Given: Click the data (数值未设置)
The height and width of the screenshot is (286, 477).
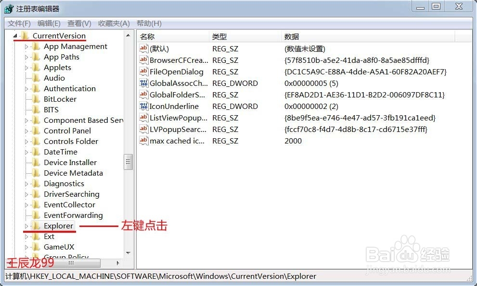Looking at the screenshot, I should click(x=305, y=49).
